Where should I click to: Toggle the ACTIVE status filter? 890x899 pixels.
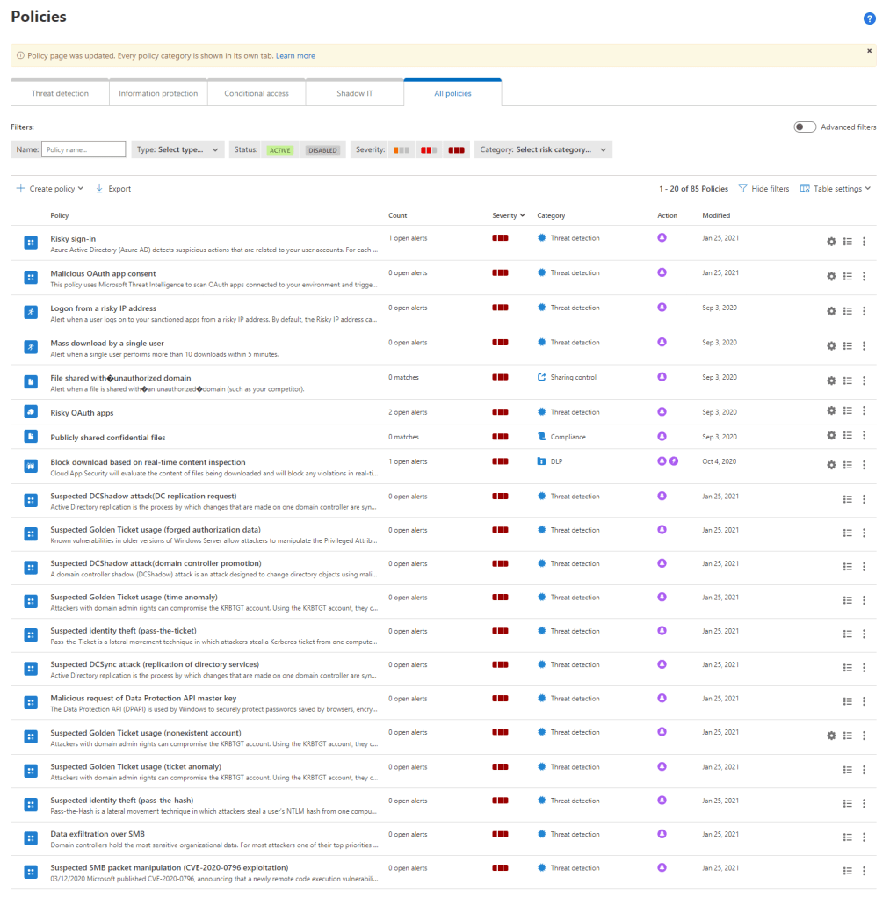click(x=280, y=150)
